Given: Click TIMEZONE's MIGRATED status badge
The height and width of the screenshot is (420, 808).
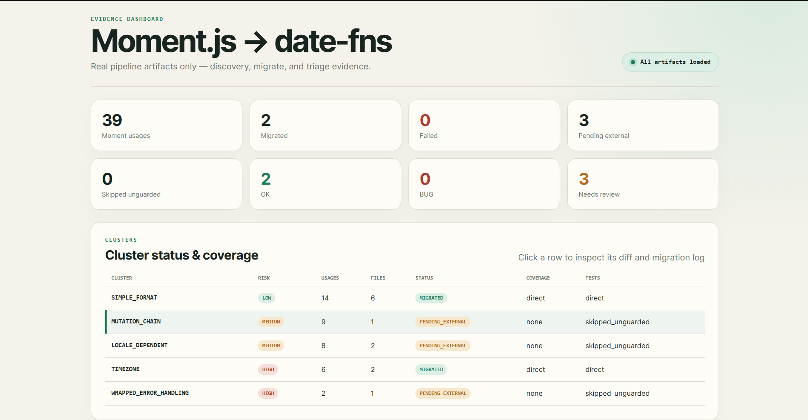Looking at the screenshot, I should click(x=431, y=369).
